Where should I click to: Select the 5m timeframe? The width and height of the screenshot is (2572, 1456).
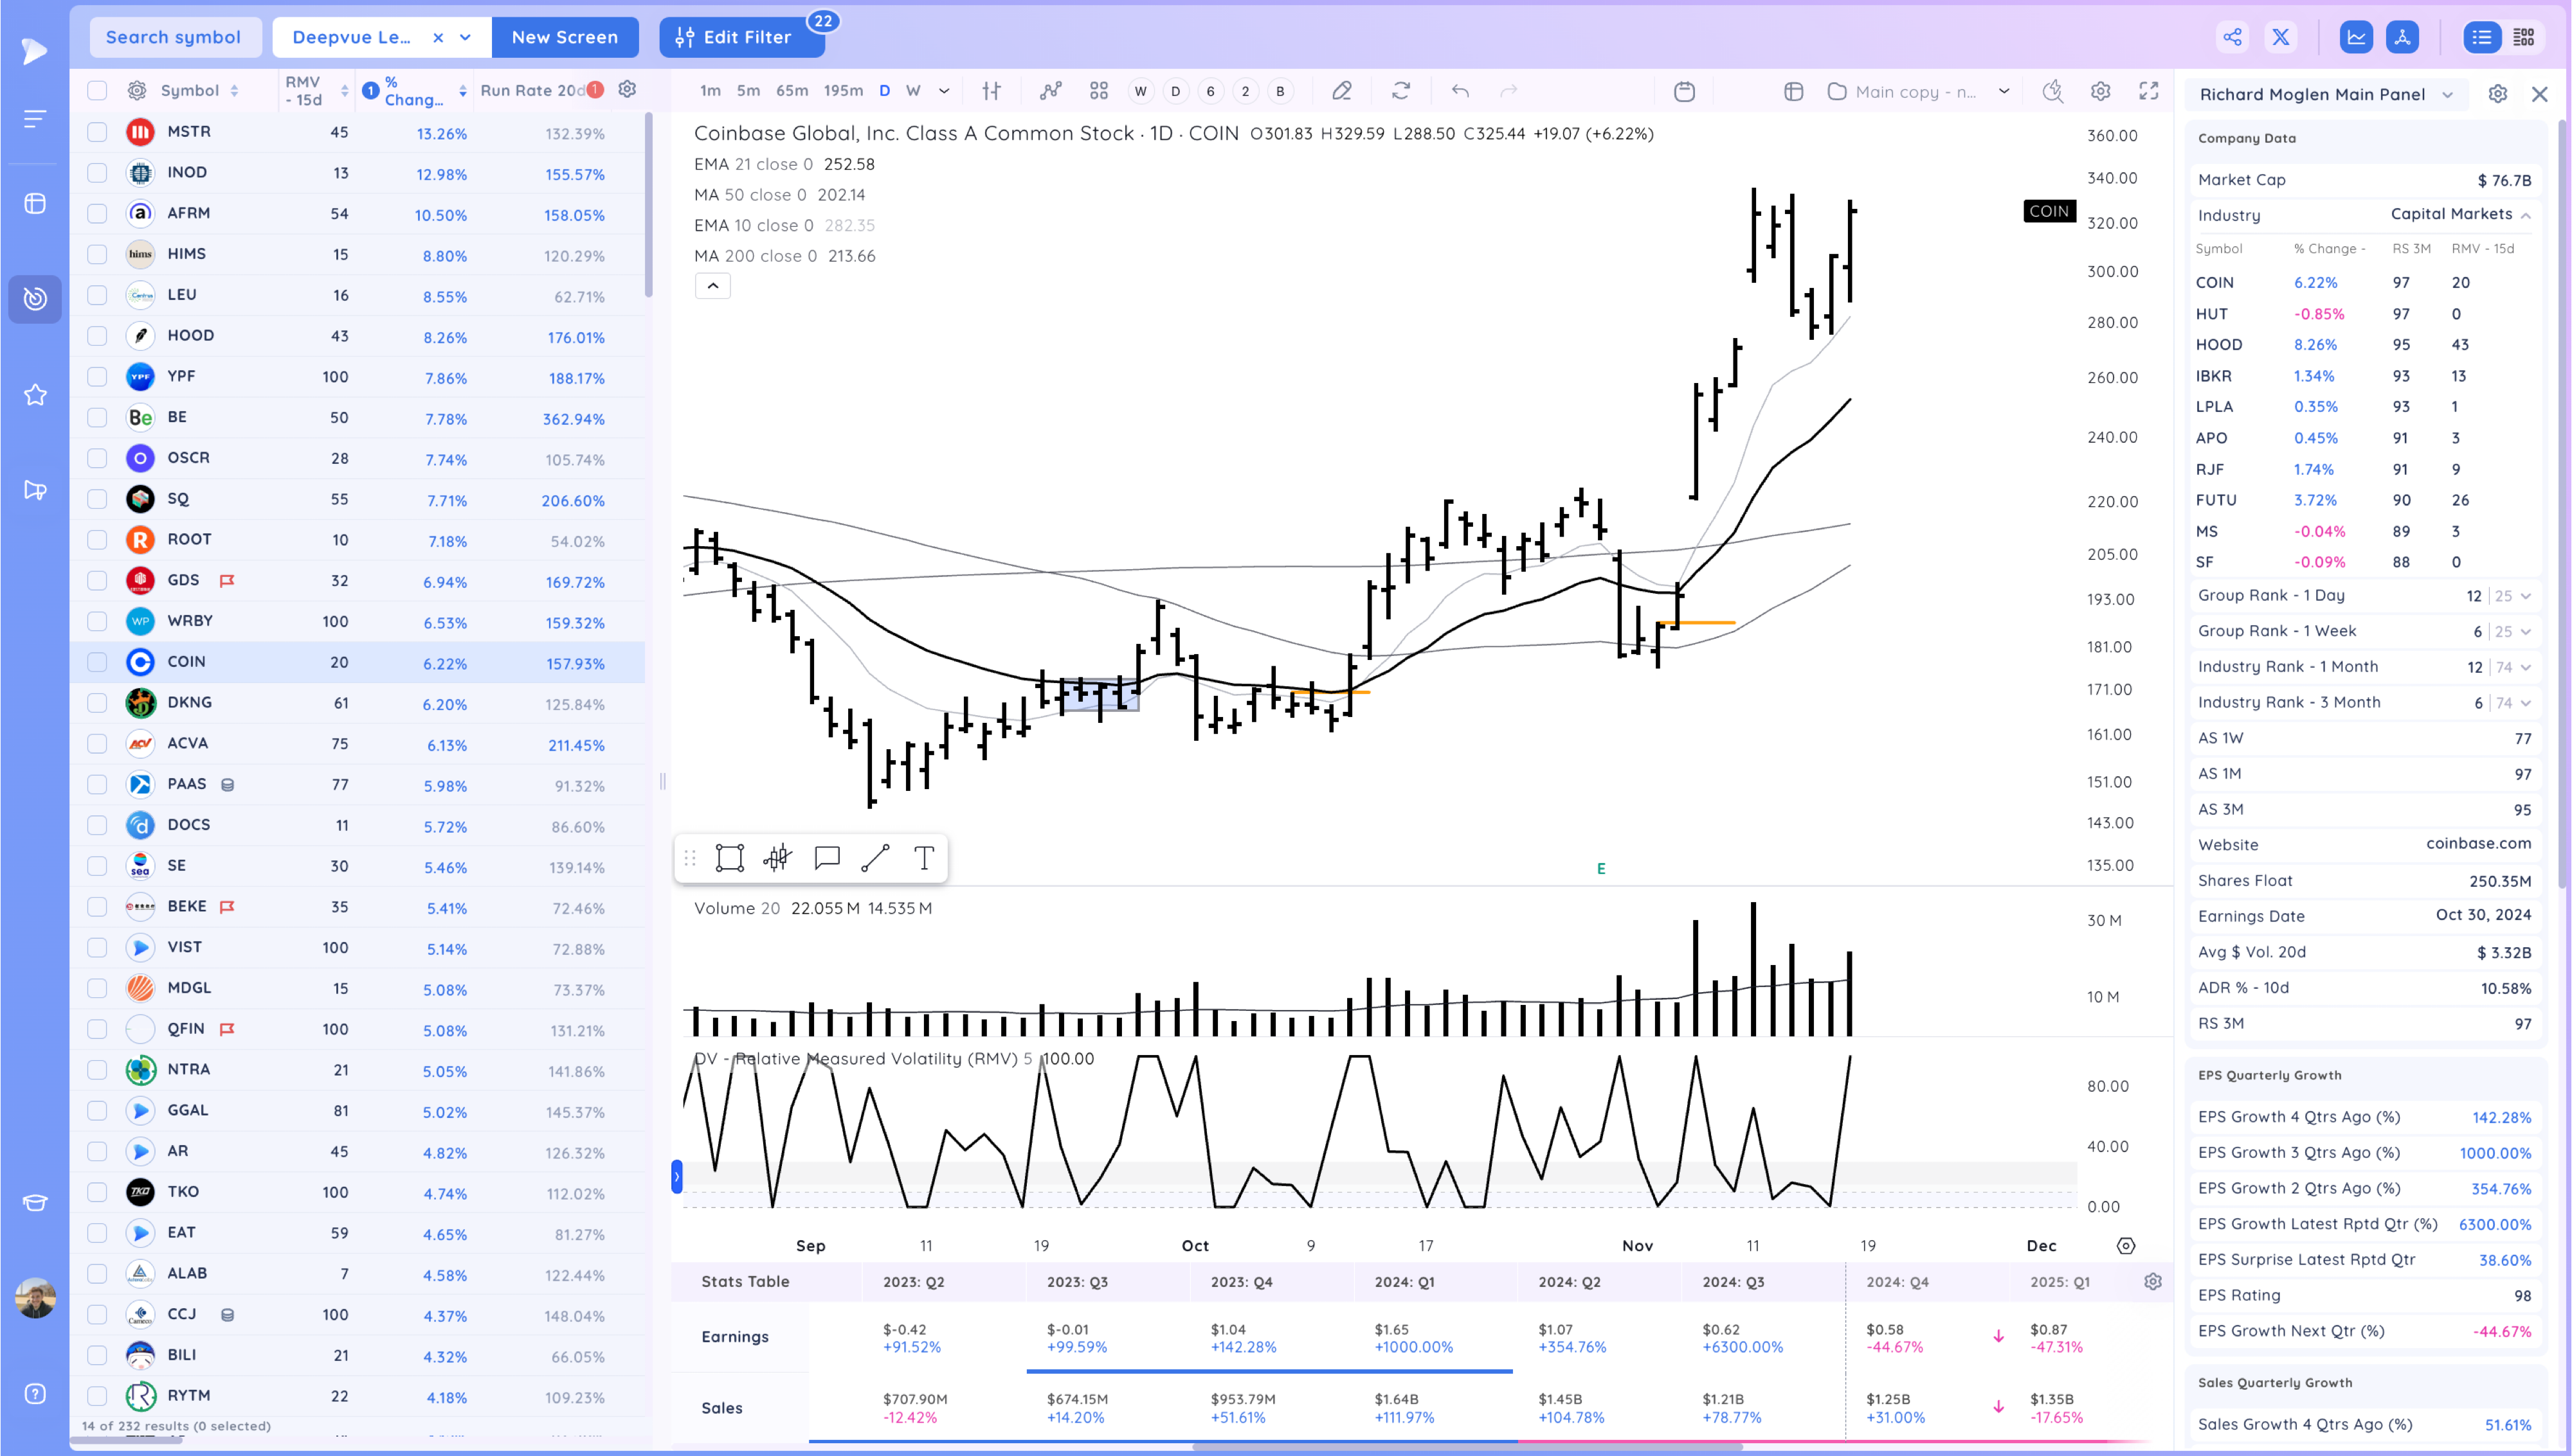(747, 91)
